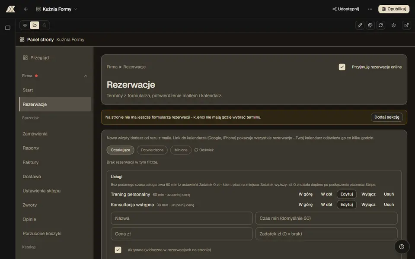Click the Opublikuj publish button
415x259 pixels.
click(394, 9)
